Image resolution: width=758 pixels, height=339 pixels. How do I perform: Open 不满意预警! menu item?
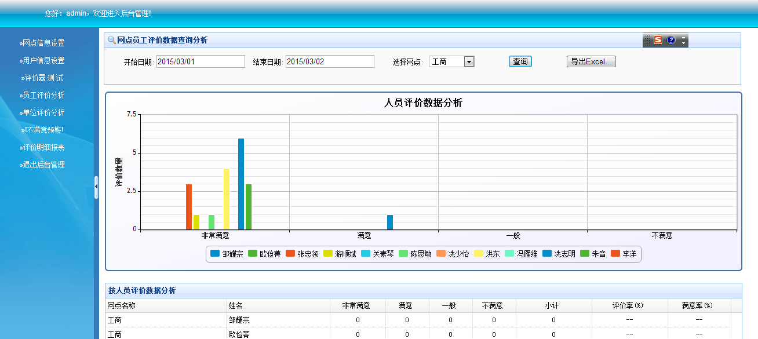(42, 130)
